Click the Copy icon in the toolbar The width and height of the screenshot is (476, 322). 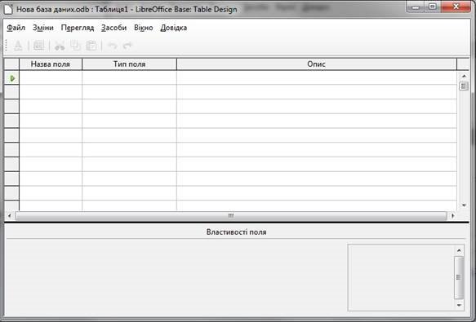pos(75,46)
